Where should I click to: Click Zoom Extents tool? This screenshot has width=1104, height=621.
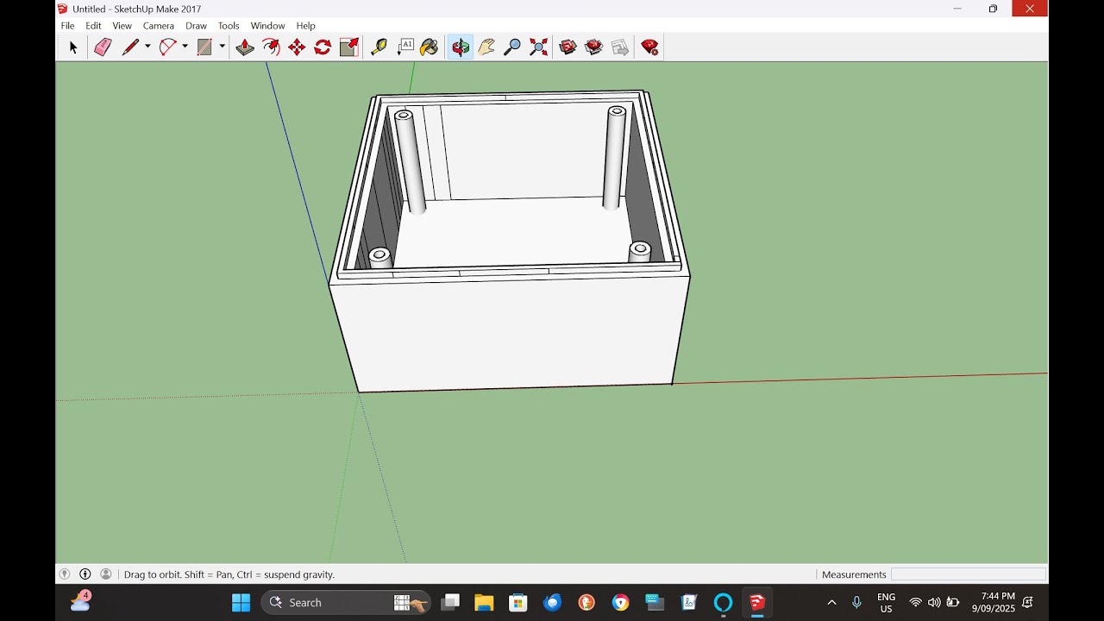point(538,47)
